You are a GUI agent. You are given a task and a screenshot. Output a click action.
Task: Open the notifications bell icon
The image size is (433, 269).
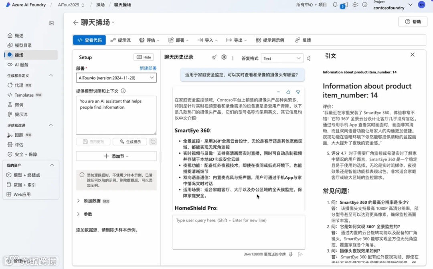click(335, 5)
